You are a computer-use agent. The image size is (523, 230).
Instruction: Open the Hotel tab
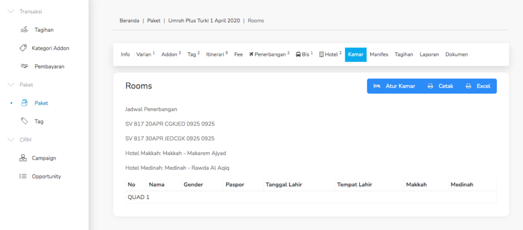(330, 54)
